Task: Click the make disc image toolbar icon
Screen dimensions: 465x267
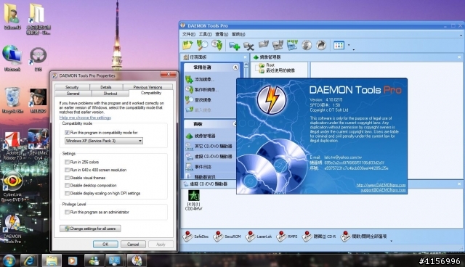Action: click(217, 45)
